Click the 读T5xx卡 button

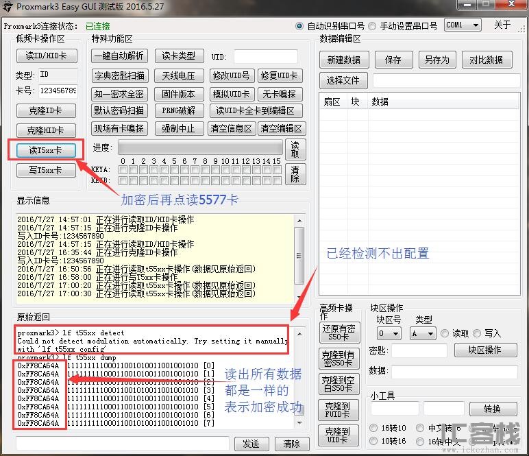click(x=46, y=150)
